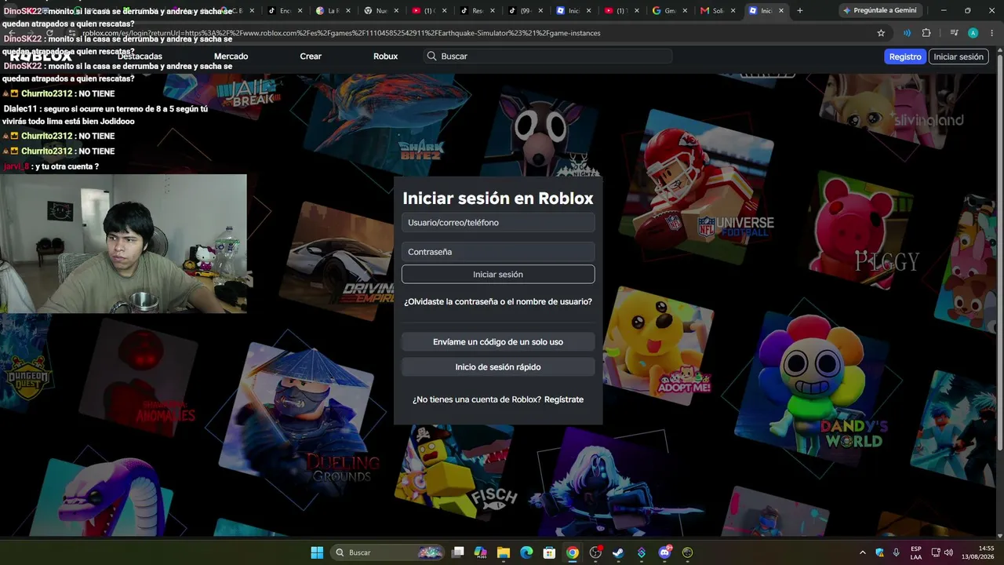Open Discord from the taskbar
1004x565 pixels.
click(x=664, y=552)
